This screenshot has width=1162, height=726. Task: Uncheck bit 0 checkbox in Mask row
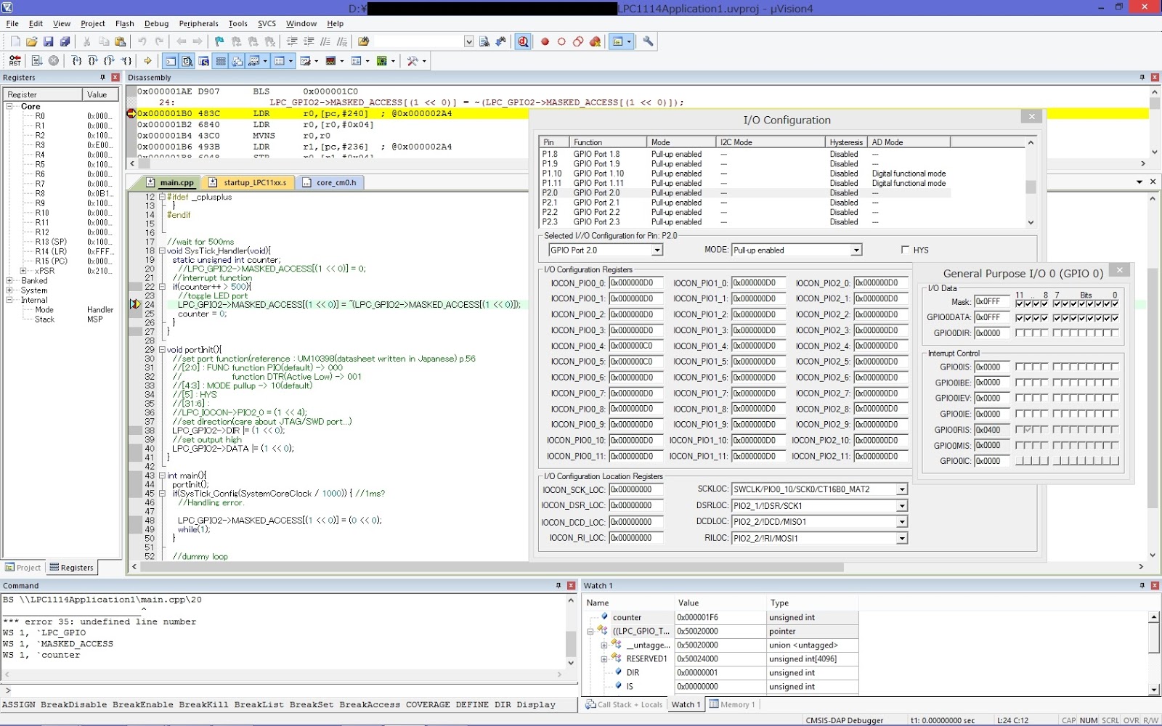1115,303
